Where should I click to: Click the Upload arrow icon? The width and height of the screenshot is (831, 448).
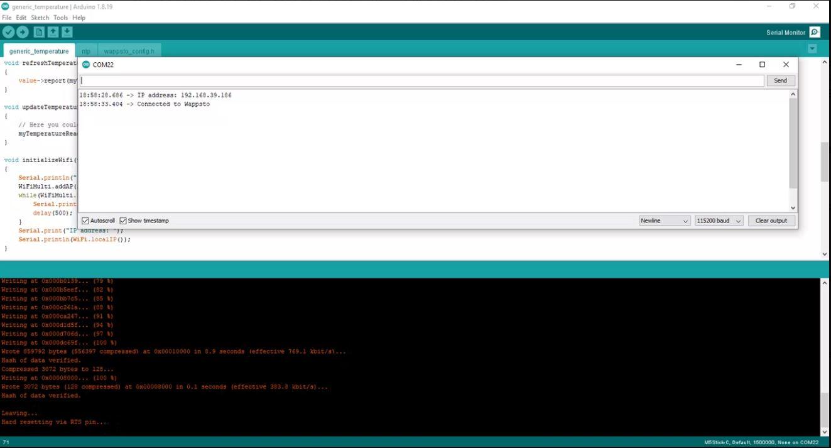pos(23,32)
